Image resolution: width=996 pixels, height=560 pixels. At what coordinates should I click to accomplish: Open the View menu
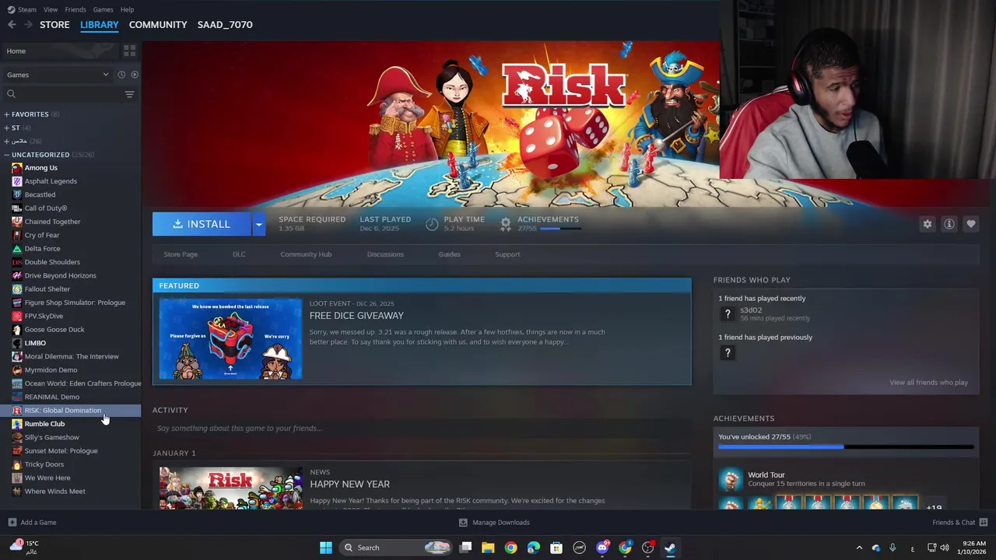[x=51, y=9]
